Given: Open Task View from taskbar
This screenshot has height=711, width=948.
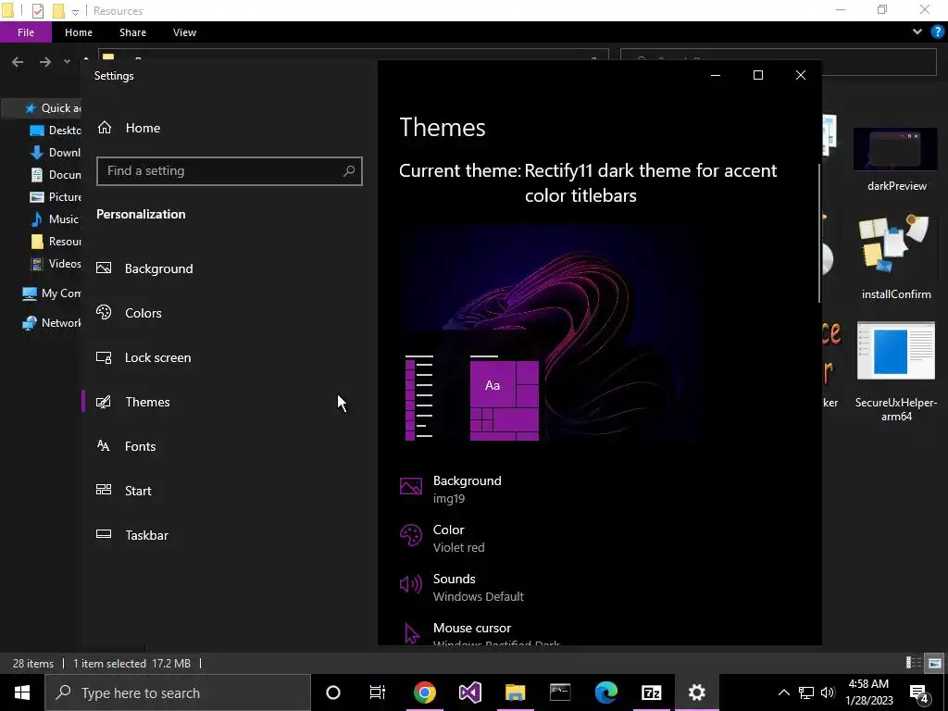Looking at the screenshot, I should [x=378, y=692].
